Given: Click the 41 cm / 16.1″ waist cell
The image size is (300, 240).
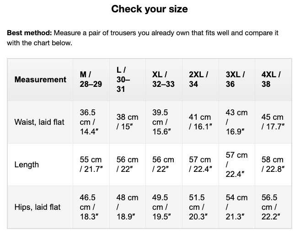Looking at the screenshot, I should click(200, 122).
